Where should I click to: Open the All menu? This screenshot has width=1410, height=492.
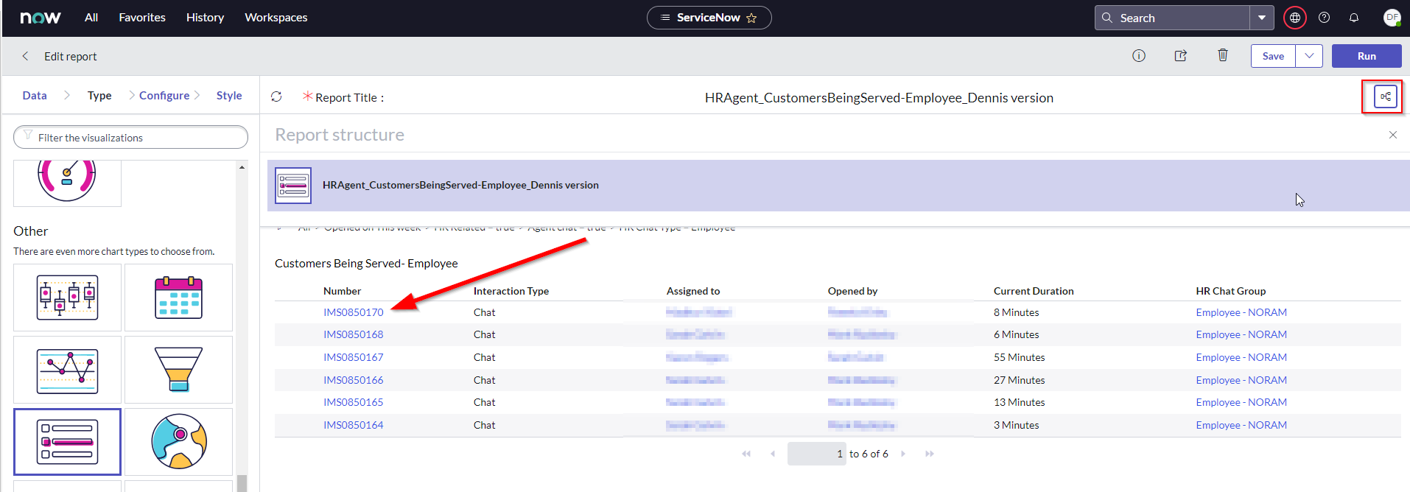click(x=91, y=18)
